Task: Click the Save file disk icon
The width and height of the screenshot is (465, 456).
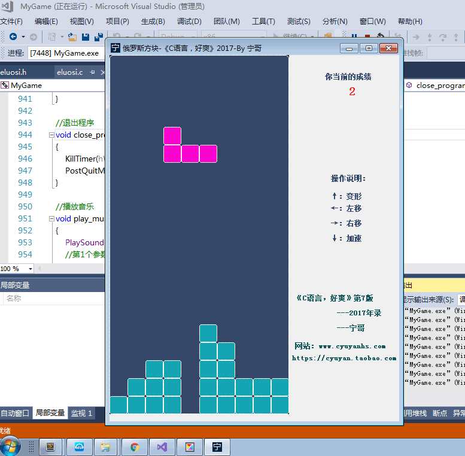Action: point(86,37)
